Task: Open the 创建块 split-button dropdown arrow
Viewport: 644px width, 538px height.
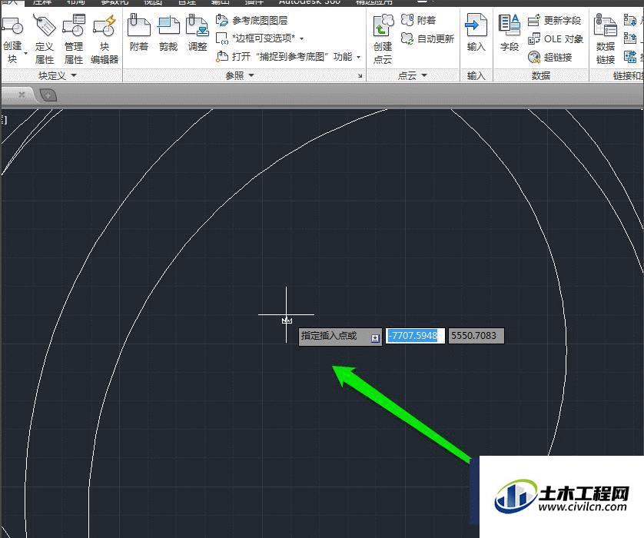Action: (25, 53)
